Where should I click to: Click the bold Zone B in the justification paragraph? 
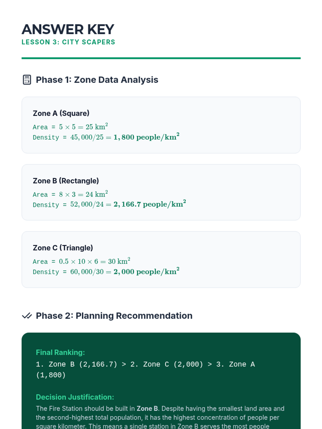[147, 409]
